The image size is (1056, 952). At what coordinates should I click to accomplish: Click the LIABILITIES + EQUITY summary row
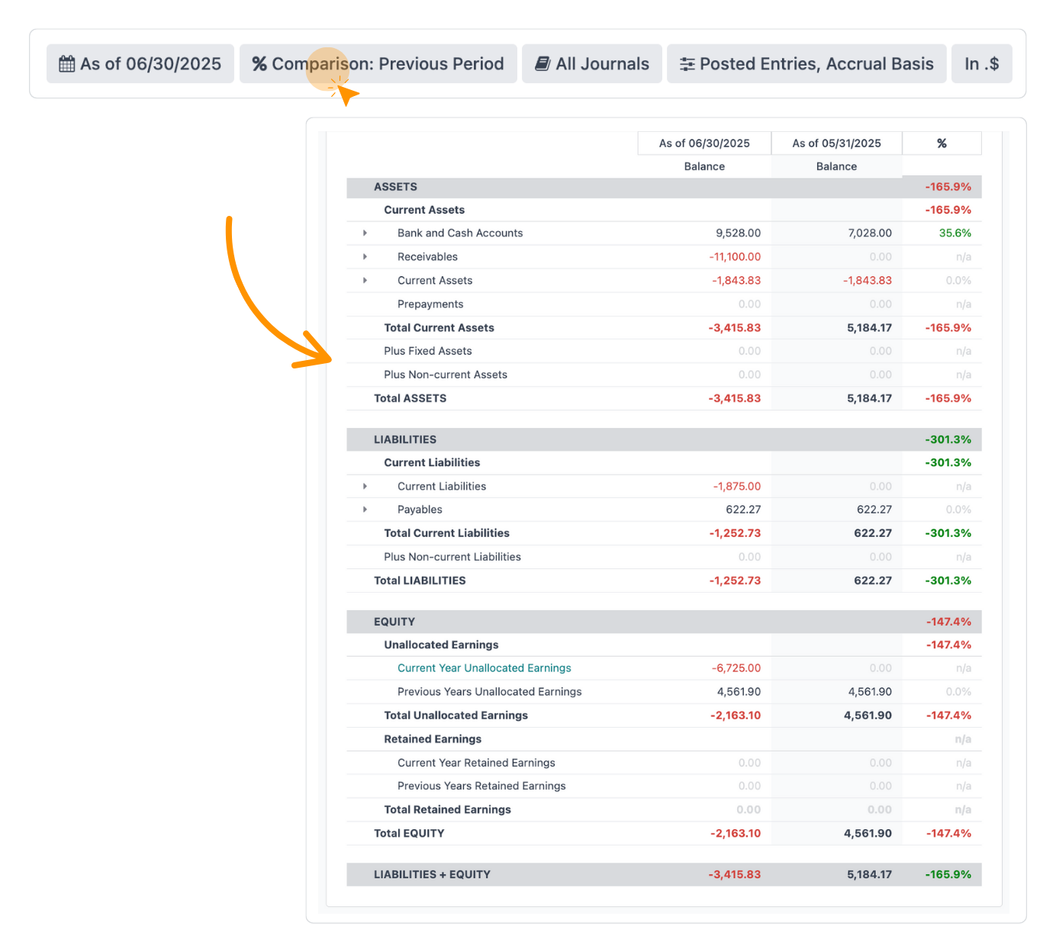click(432, 874)
